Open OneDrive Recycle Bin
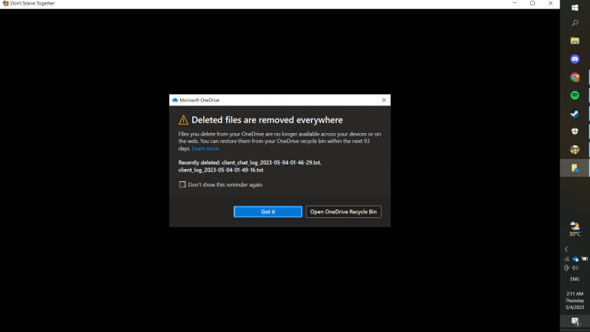 click(343, 211)
